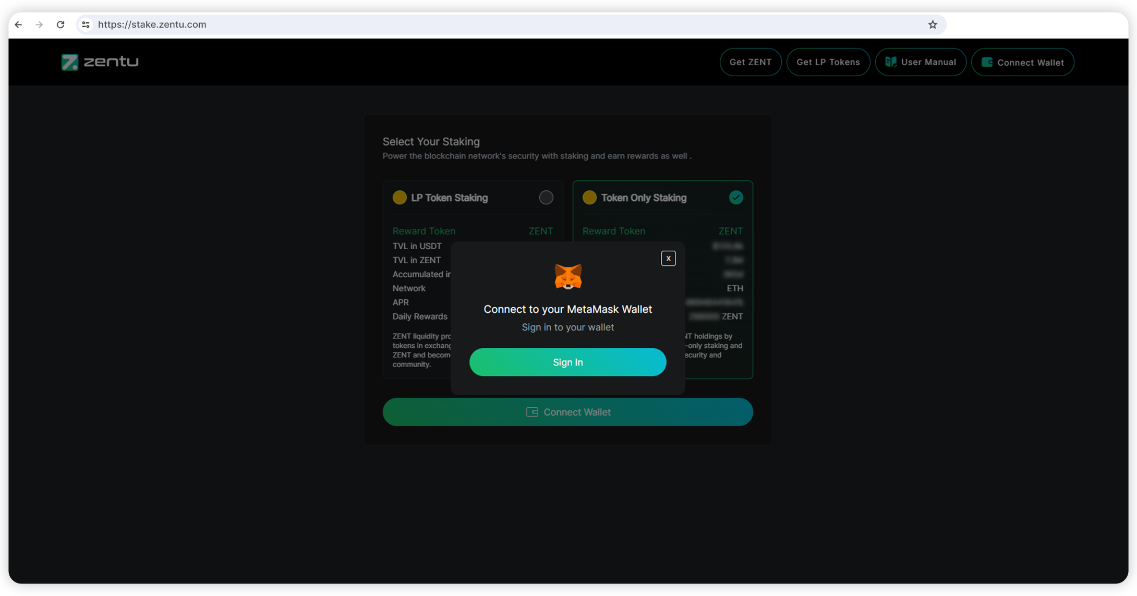This screenshot has width=1137, height=596.
Task: Click the browser forward arrow
Action: [x=39, y=25]
